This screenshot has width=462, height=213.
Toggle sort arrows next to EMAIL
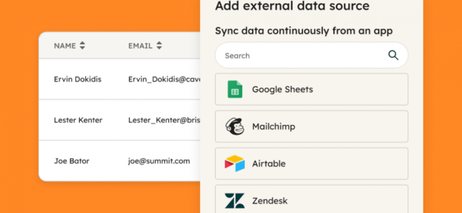tap(159, 46)
